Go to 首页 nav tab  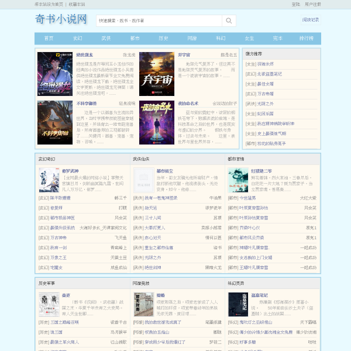click(x=49, y=38)
